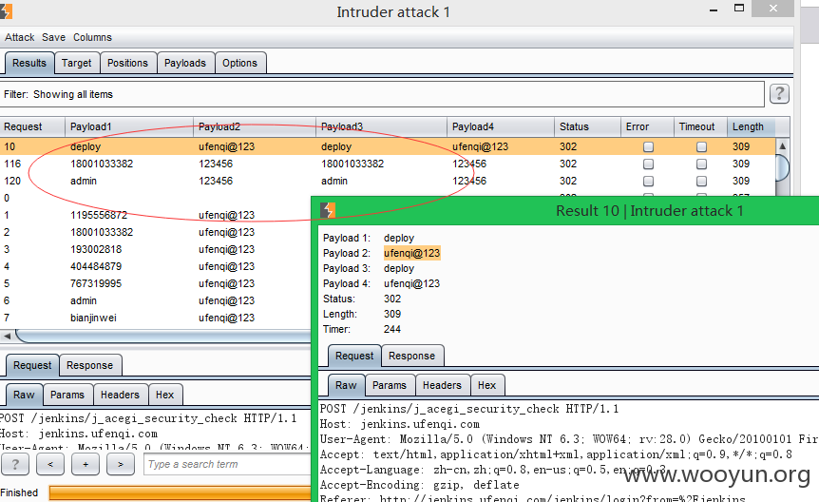The width and height of the screenshot is (819, 502).
Task: Sort results by Length column header
Action: 751,126
